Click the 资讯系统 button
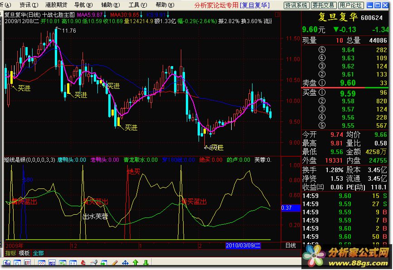Image resolution: width=393 pixels, height=270 pixels. click(296, 5)
